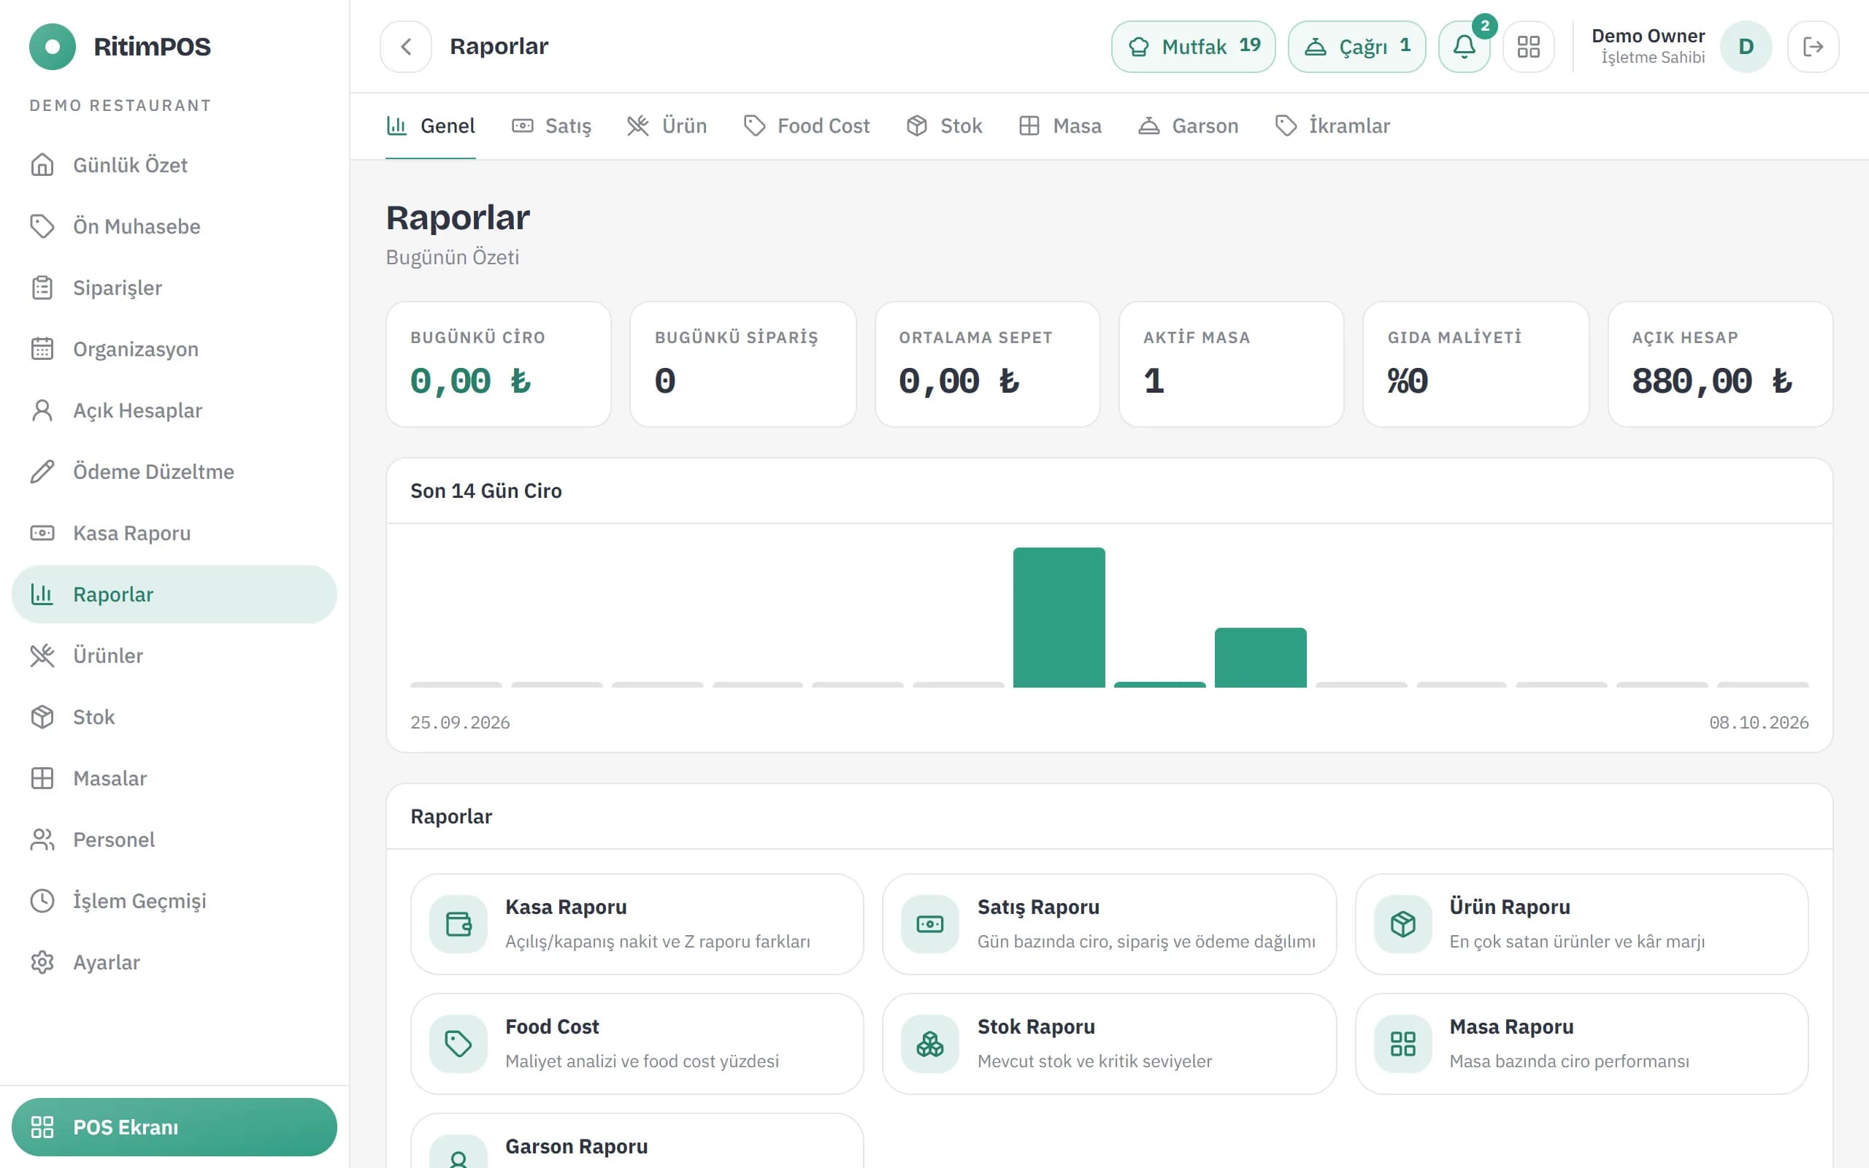Open Kasa Raporu in the sidebar
Screen dimensions: 1869x1168
(174, 533)
